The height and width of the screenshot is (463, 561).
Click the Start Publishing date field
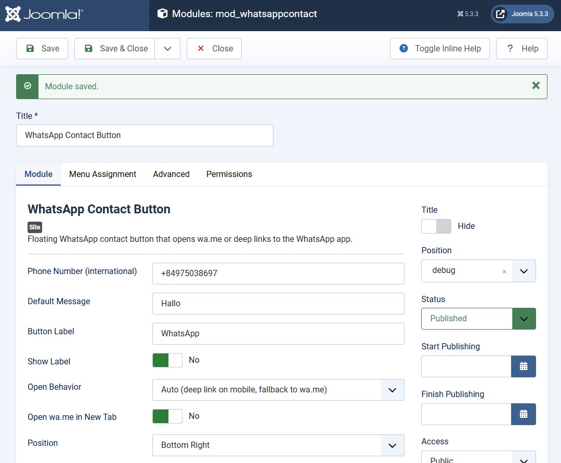click(x=466, y=366)
